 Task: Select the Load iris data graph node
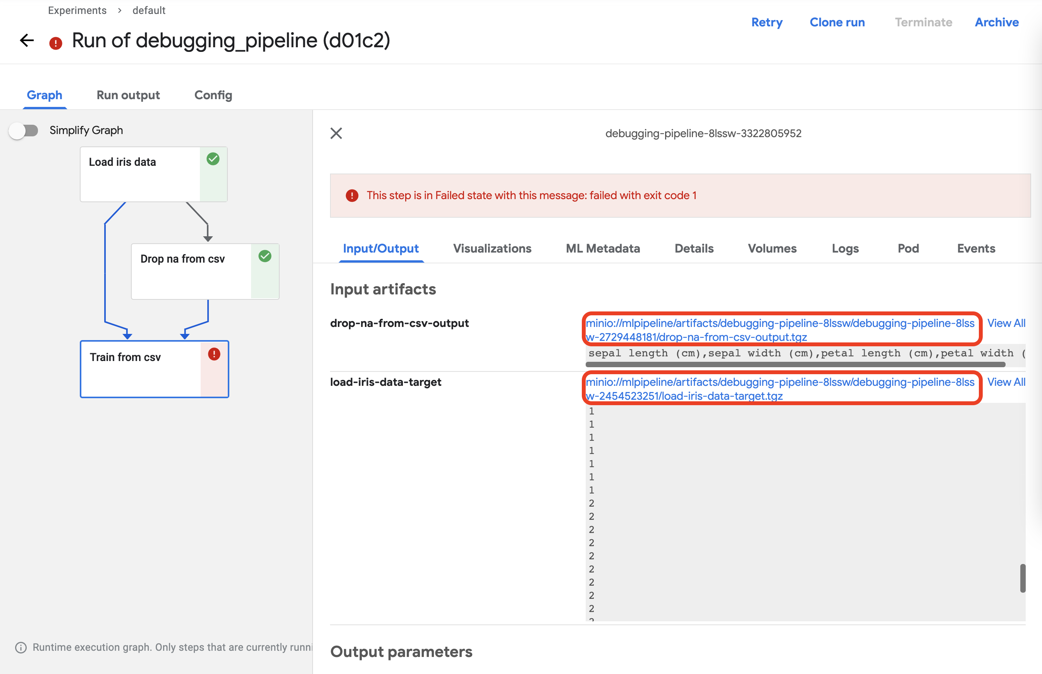tap(154, 174)
